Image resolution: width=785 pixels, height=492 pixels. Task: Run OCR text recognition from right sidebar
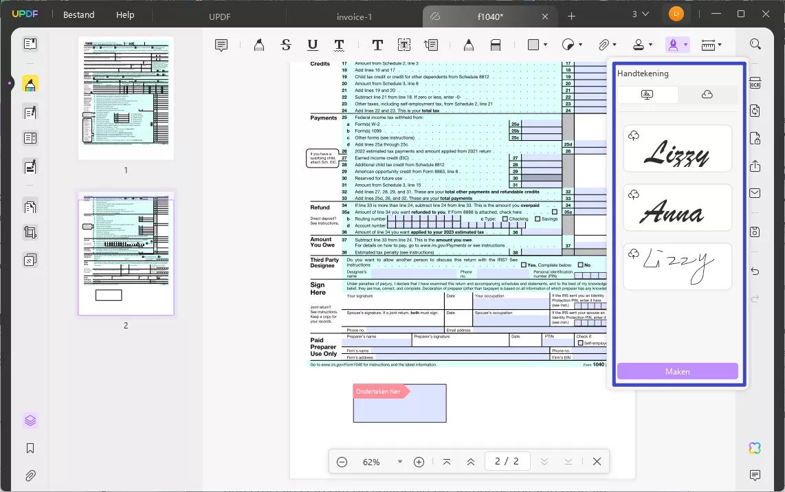point(755,83)
